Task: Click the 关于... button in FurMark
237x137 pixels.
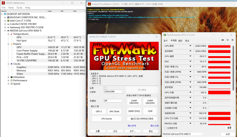Action: [x=132, y=131]
